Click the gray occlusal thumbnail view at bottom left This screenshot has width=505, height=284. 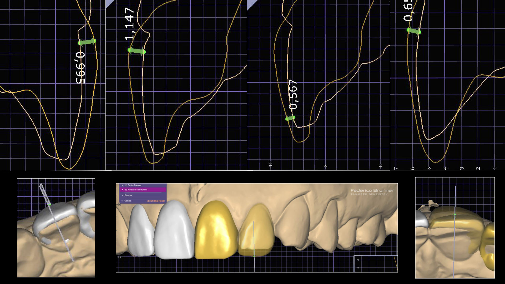(x=56, y=228)
